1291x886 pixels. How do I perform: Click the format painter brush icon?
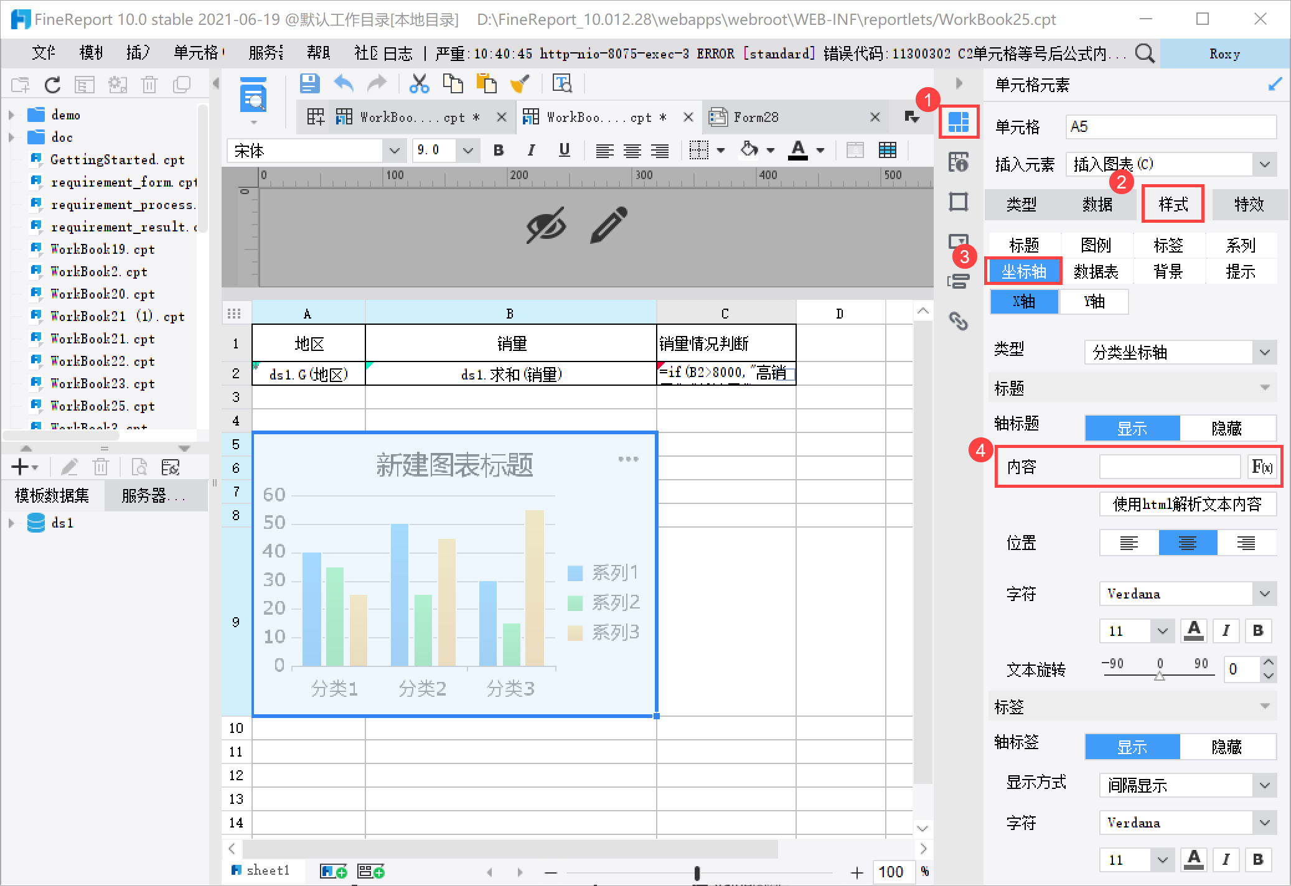(x=519, y=83)
